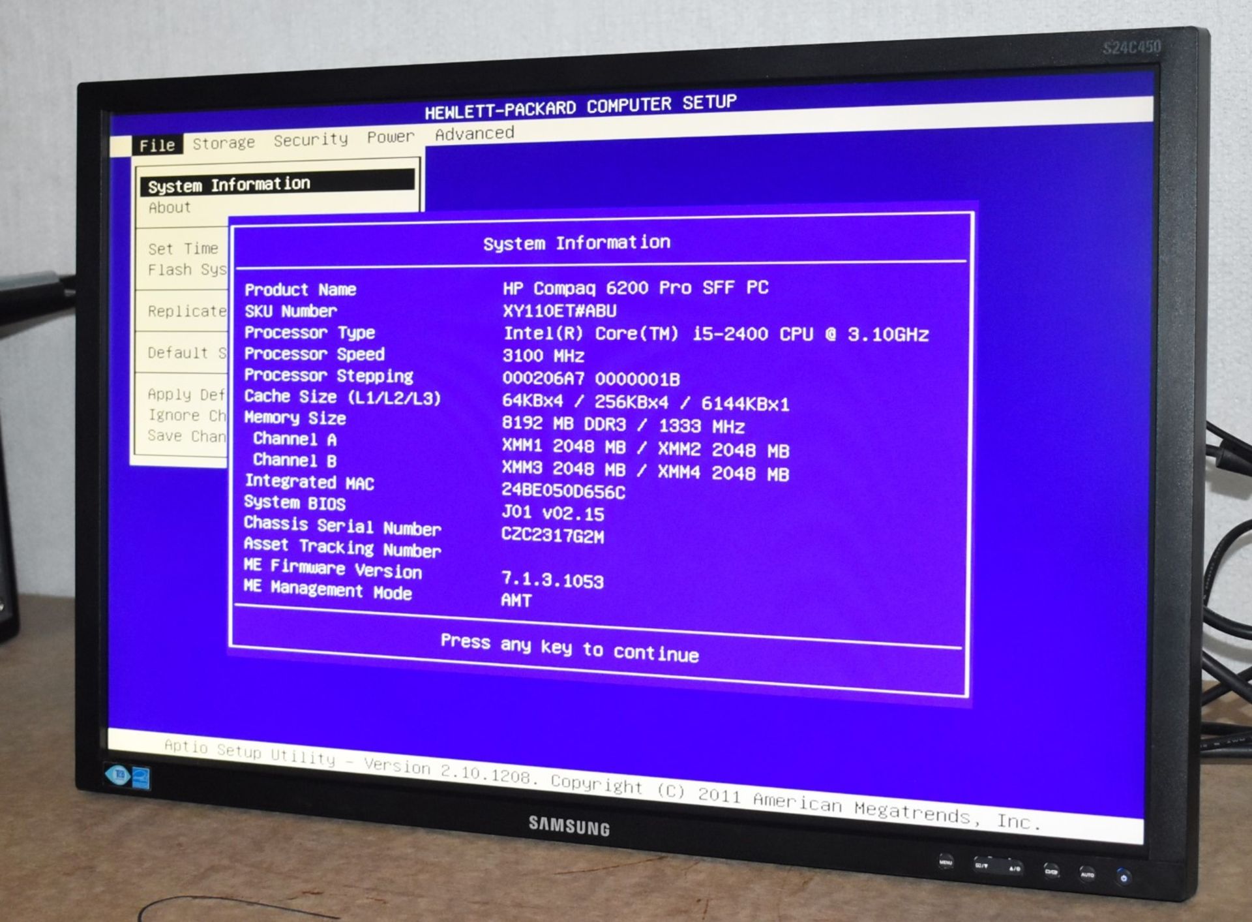Choose the Save Chan menu entry
Image resolution: width=1252 pixels, height=922 pixels.
(x=187, y=436)
